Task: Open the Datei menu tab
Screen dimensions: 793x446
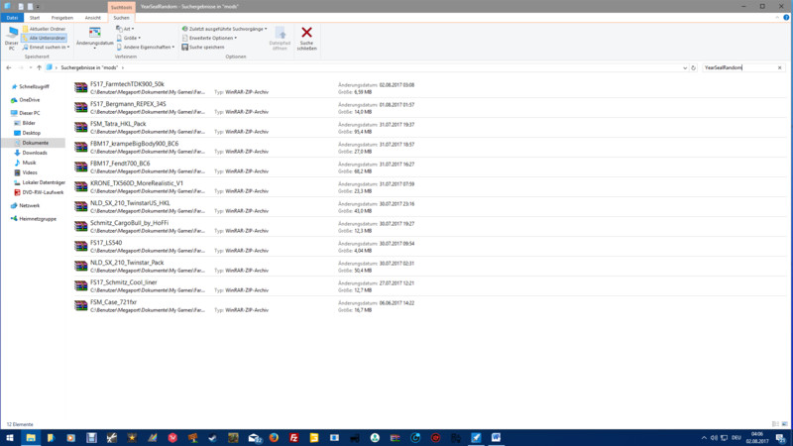Action: [12, 18]
